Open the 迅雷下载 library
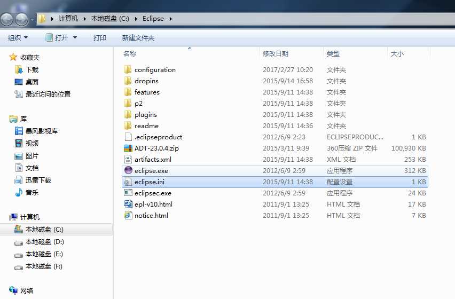455x299 pixels. [x=38, y=180]
